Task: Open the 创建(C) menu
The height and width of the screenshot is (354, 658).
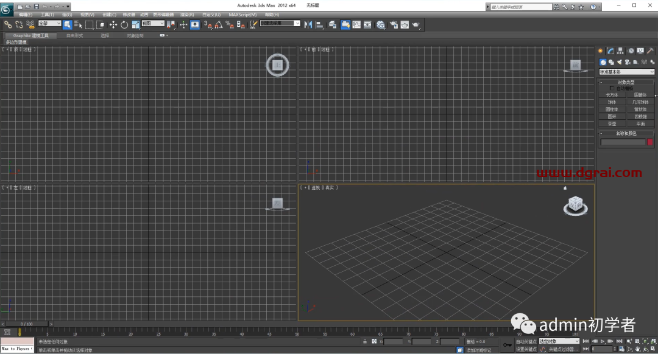Action: (x=109, y=15)
